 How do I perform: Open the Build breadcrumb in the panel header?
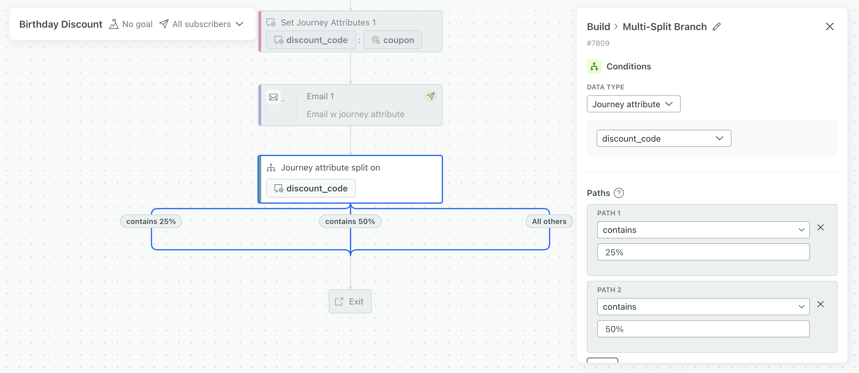[x=598, y=27]
